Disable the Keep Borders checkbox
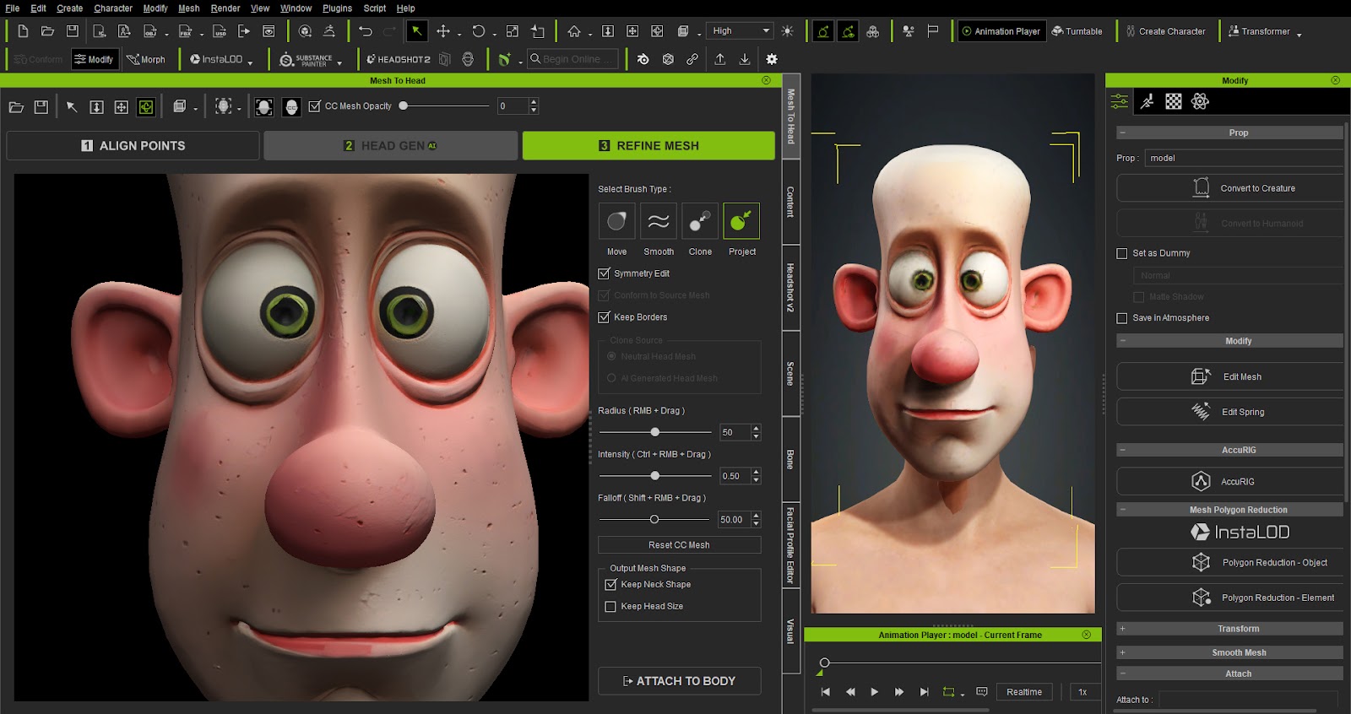 point(604,317)
